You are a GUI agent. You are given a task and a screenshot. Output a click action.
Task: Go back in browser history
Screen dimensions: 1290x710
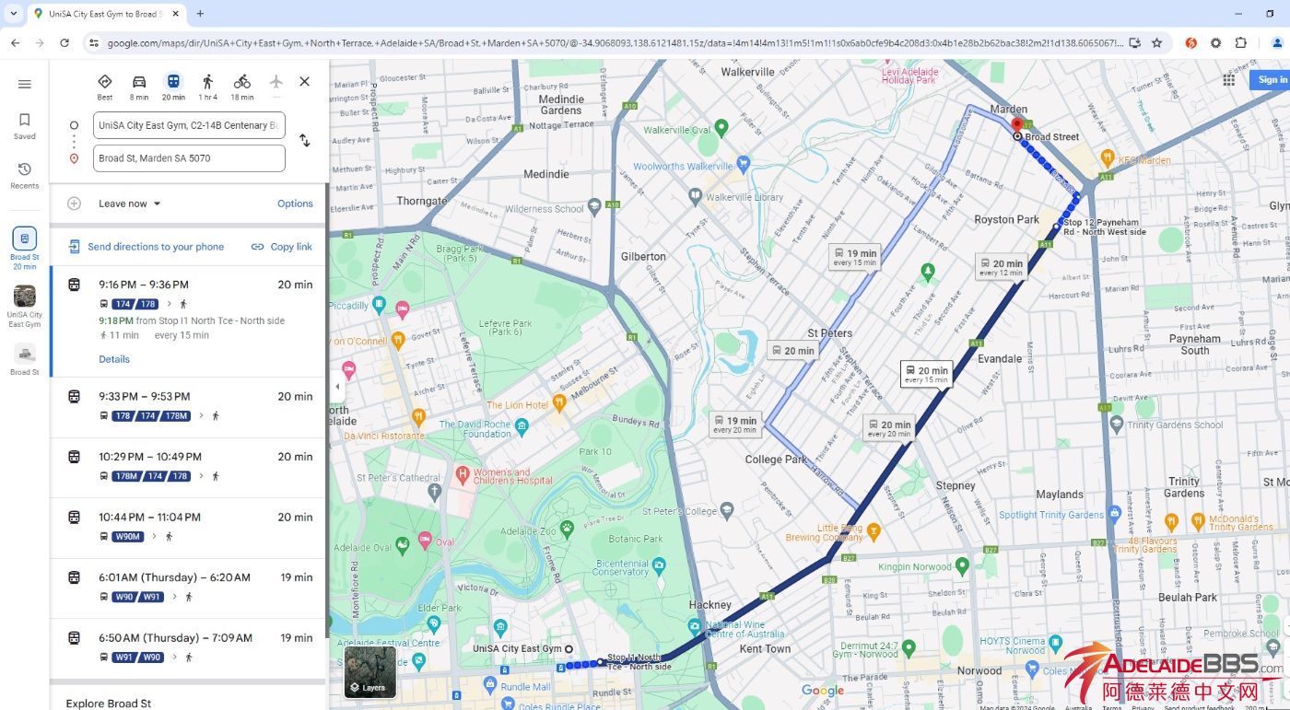pos(16,42)
